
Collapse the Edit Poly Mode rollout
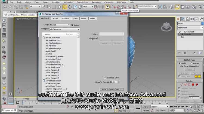[x=190, y=60]
